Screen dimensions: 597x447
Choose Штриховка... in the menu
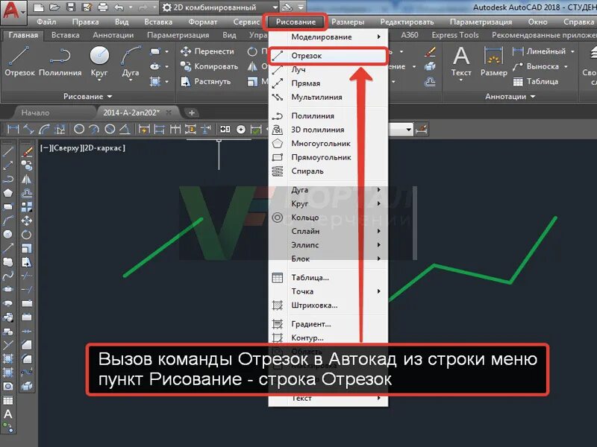328,305
